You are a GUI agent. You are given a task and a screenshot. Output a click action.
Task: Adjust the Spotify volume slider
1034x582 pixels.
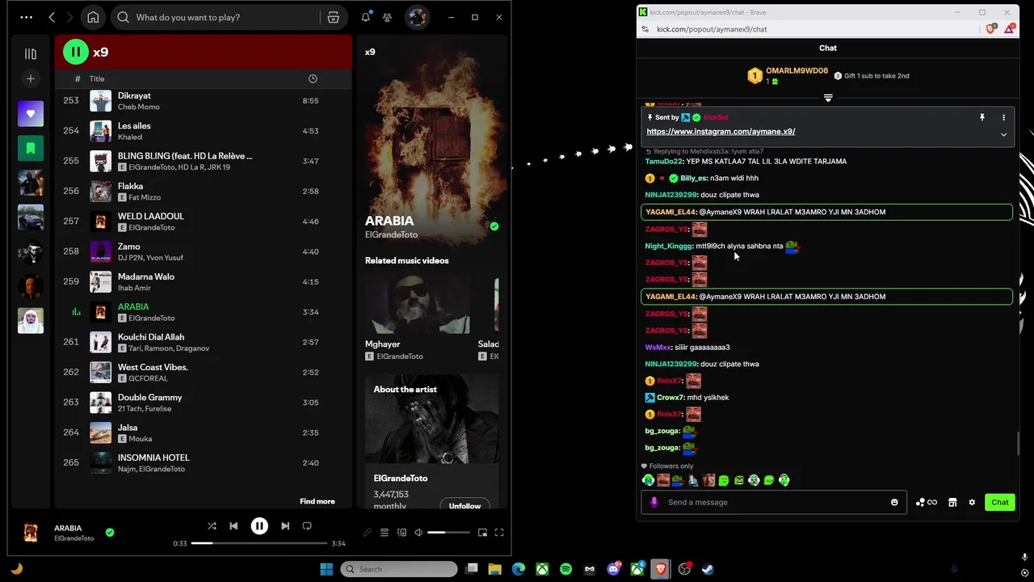448,532
